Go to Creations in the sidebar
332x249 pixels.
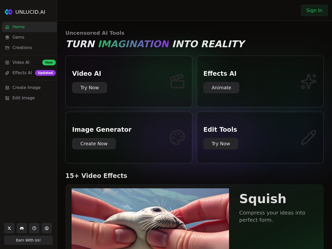pyautogui.click(x=30, y=48)
